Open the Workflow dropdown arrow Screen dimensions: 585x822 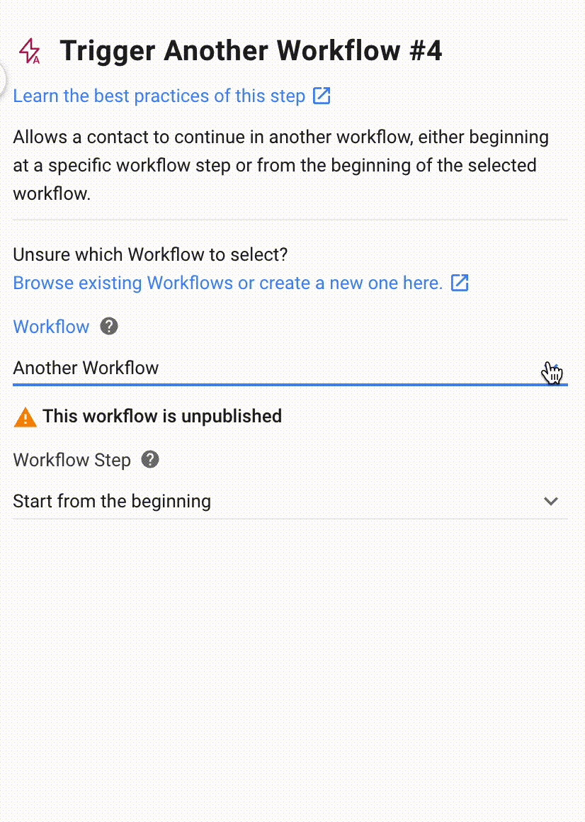(x=555, y=368)
